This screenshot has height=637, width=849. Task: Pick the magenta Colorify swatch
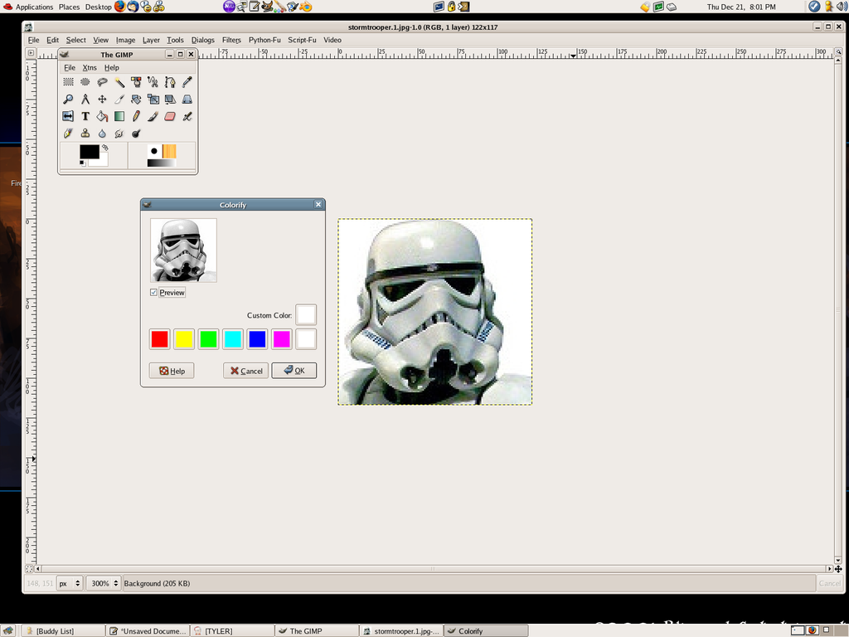click(281, 338)
